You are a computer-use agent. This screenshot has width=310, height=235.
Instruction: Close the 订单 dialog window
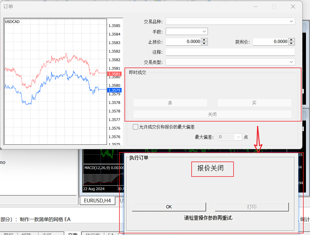click(x=293, y=7)
